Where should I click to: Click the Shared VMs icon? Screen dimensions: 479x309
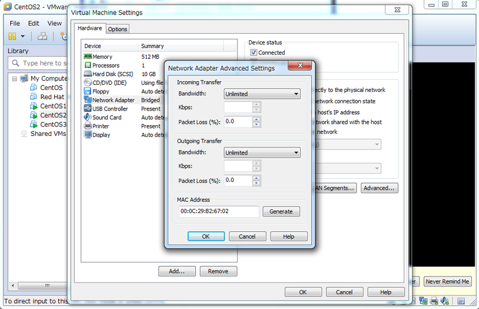click(x=24, y=133)
